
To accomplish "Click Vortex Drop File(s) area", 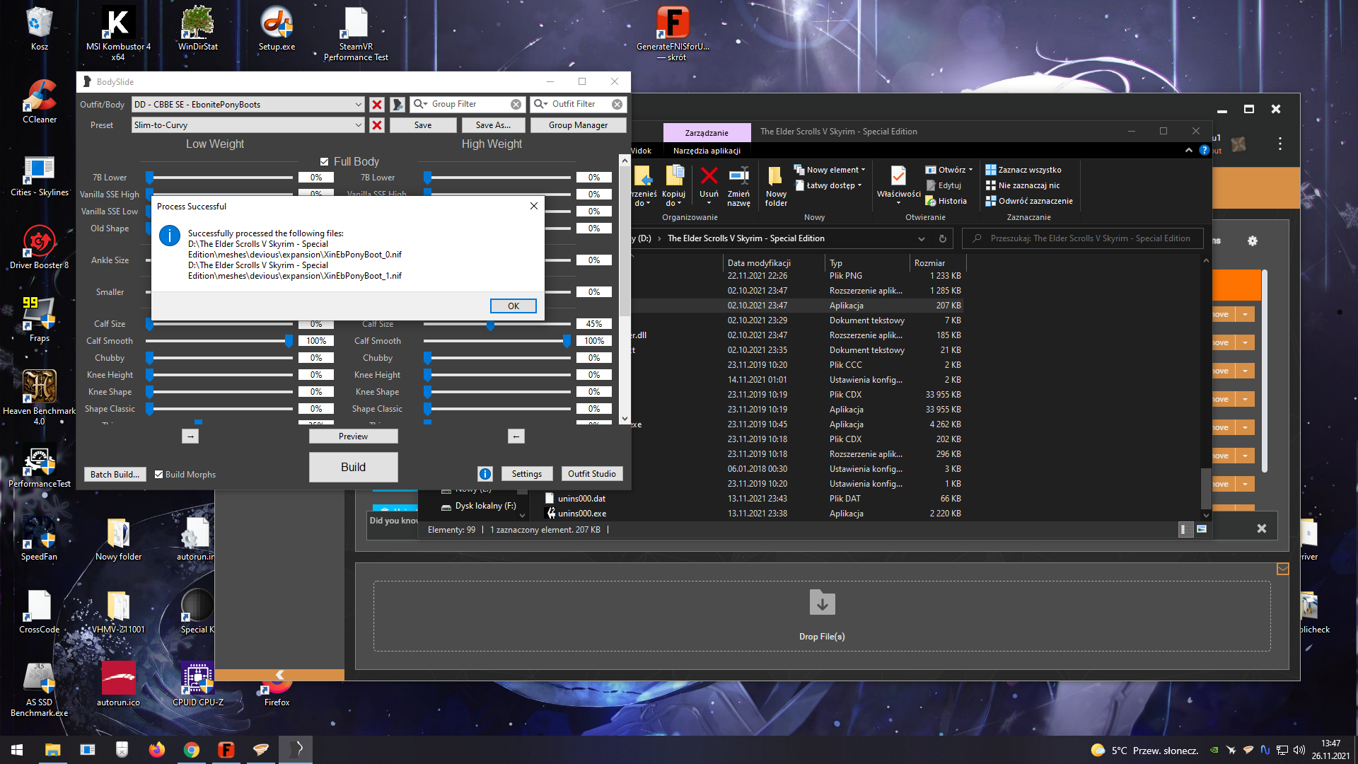I will point(821,616).
